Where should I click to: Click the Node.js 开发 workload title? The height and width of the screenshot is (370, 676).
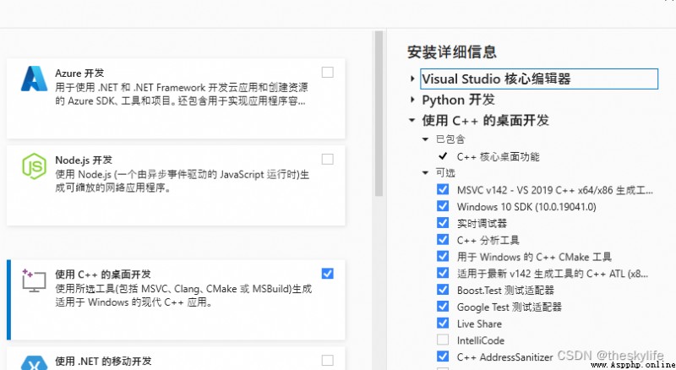pos(84,160)
